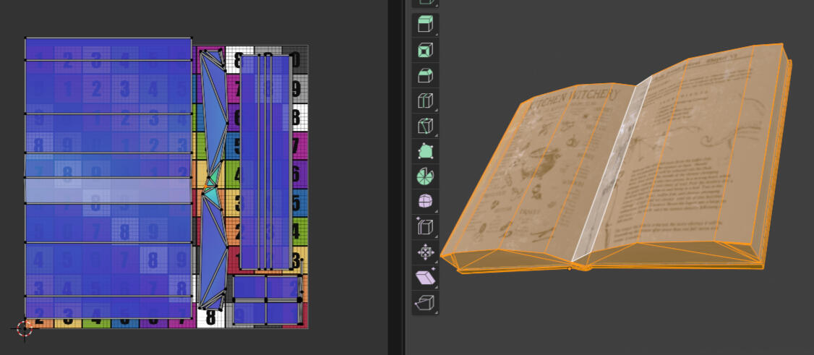
Task: Select the Extrude Region tool
Action: tap(425, 25)
